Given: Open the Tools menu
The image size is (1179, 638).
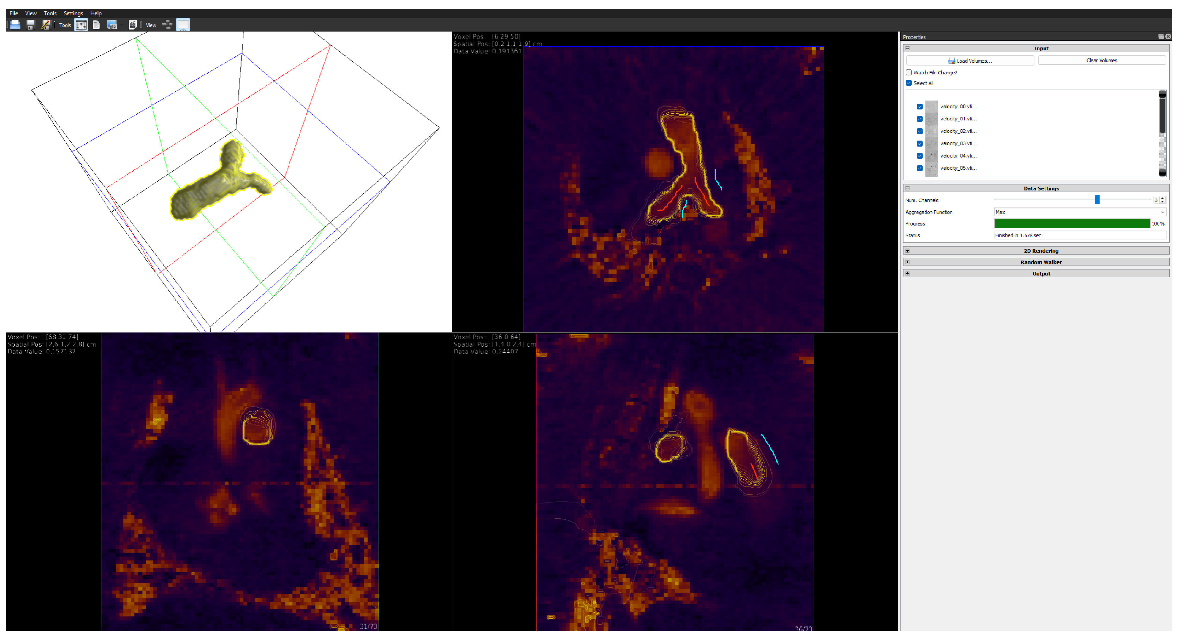Looking at the screenshot, I should click(x=50, y=13).
